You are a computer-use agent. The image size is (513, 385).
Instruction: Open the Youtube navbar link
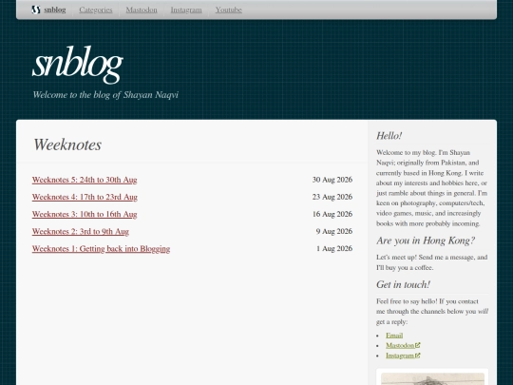pos(228,10)
